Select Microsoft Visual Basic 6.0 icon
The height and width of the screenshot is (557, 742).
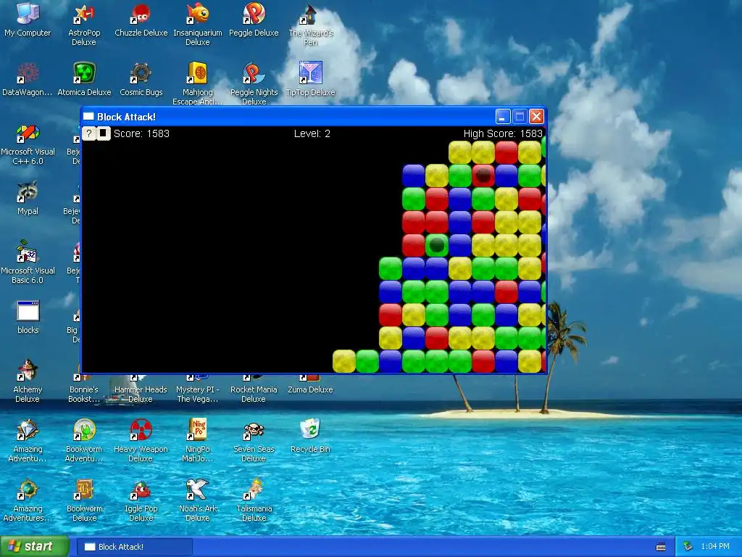(x=28, y=263)
